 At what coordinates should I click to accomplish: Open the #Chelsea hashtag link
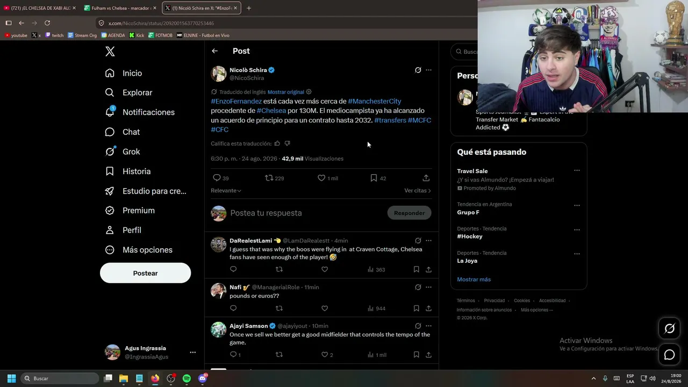(271, 111)
